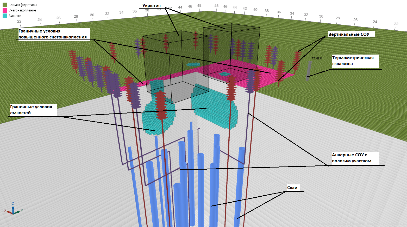Click the Укрытия annotation label
The image size is (407, 227).
pyautogui.click(x=151, y=5)
